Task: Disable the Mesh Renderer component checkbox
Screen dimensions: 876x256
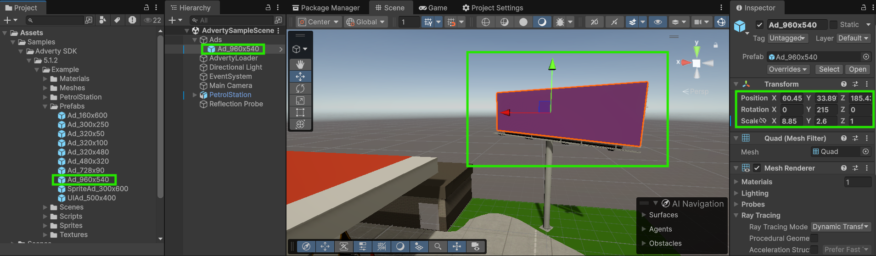Action: 757,168
